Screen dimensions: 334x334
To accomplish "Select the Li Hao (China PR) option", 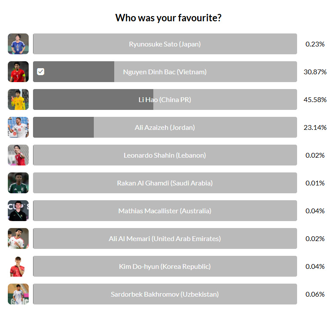I will pyautogui.click(x=165, y=99).
